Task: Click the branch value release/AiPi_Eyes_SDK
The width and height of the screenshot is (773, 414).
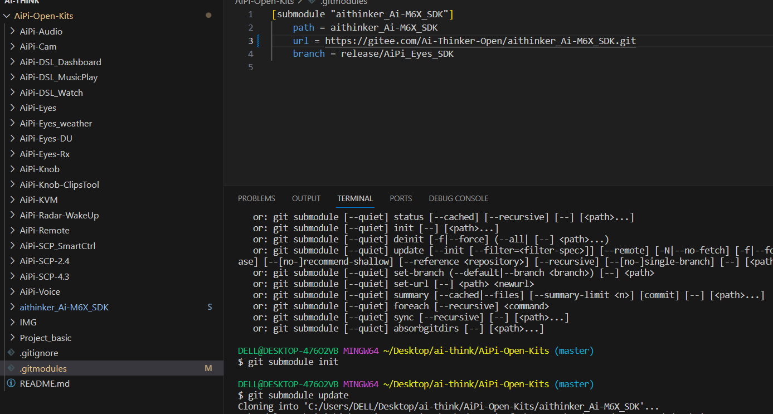Action: 397,54
